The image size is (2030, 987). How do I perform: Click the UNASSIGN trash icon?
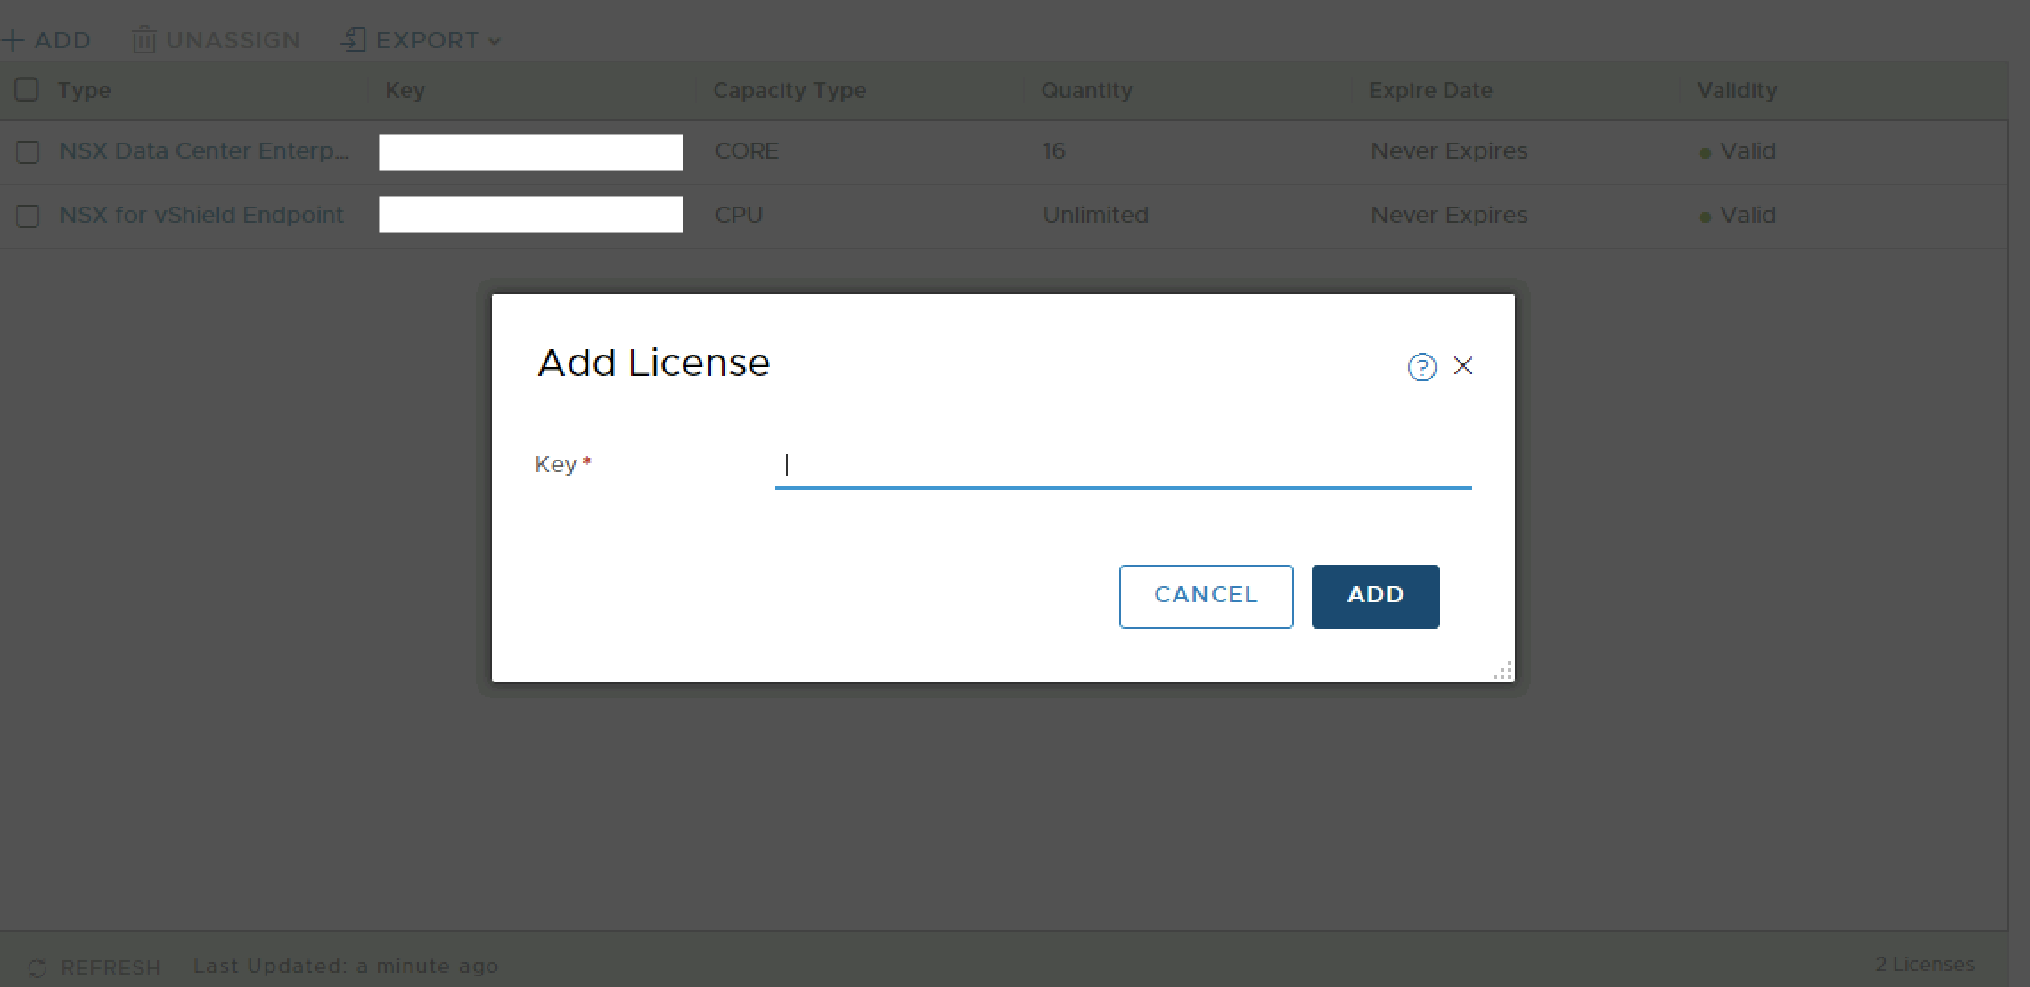pyautogui.click(x=143, y=40)
